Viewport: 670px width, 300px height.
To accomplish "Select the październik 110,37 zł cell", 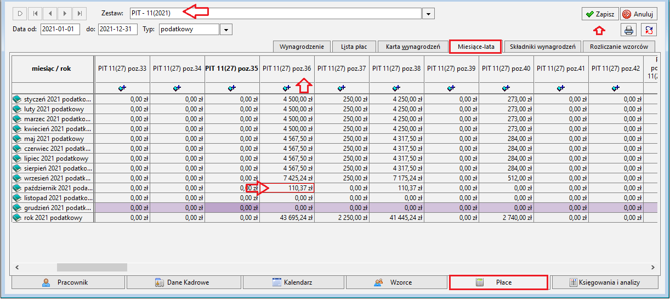I will (287, 188).
